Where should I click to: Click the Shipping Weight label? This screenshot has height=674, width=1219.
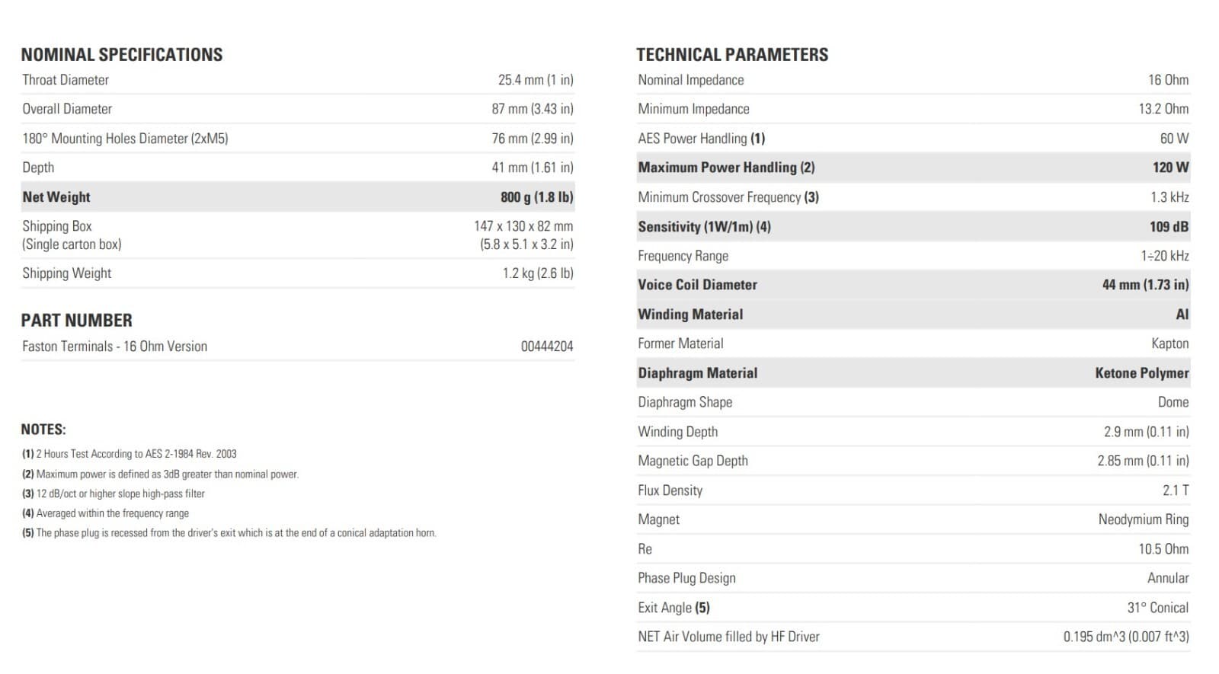pyautogui.click(x=66, y=273)
